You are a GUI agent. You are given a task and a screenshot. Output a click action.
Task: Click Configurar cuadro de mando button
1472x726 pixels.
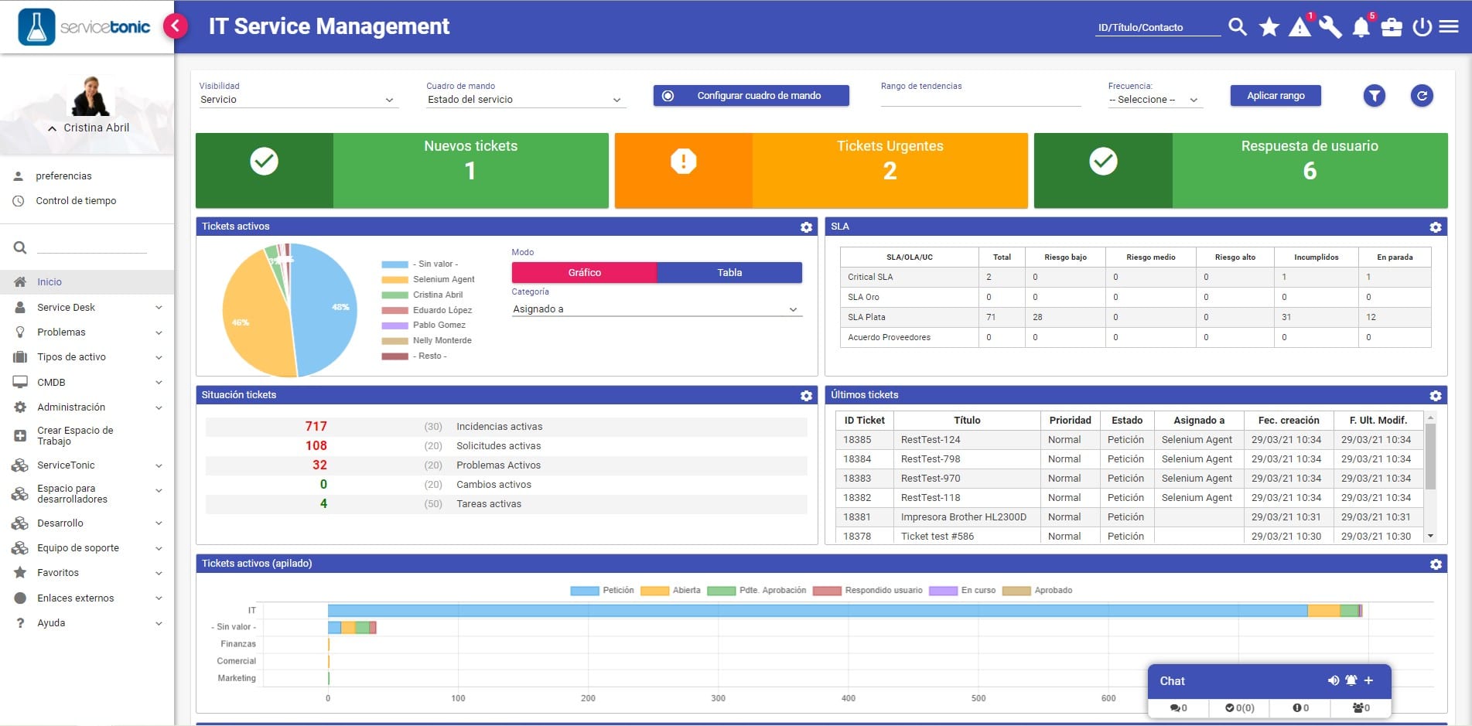(750, 96)
